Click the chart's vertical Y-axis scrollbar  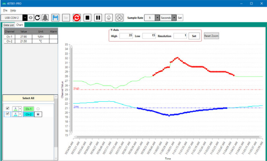[72, 89]
